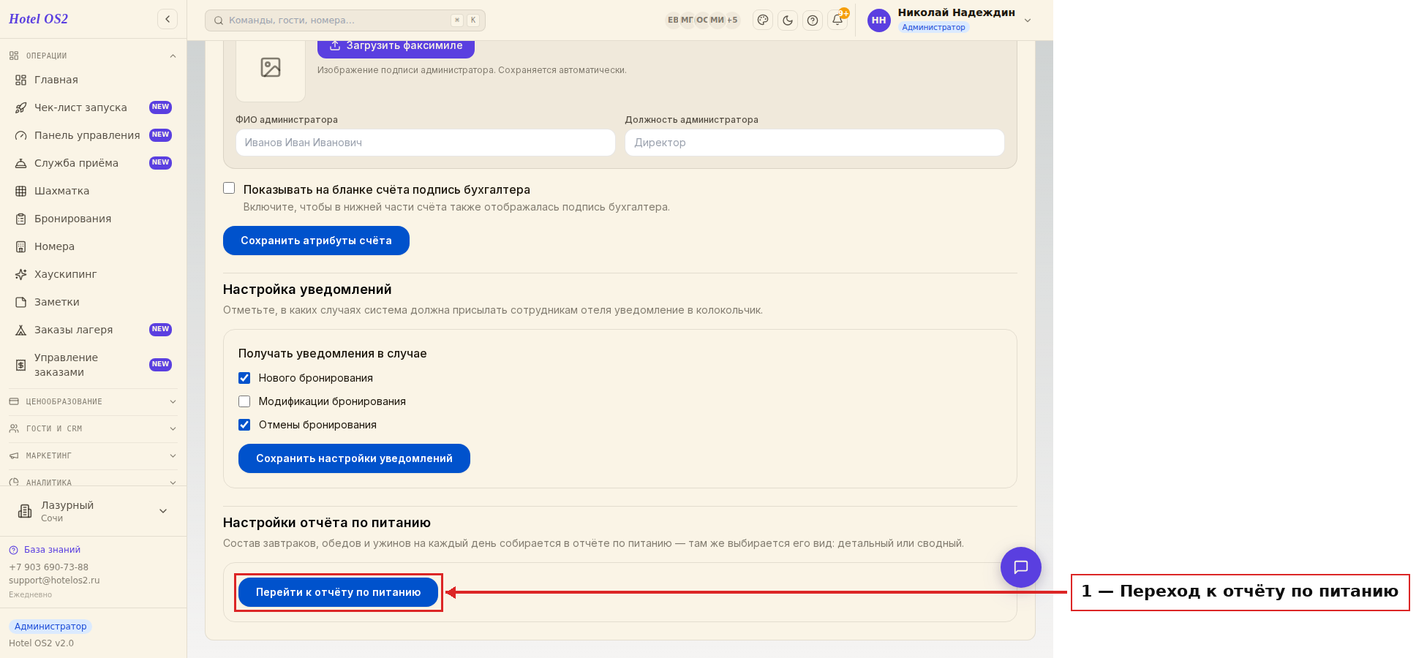Viewport: 1427px width, 658px height.
Task: Toggle dark mode moon icon
Action: (x=788, y=20)
